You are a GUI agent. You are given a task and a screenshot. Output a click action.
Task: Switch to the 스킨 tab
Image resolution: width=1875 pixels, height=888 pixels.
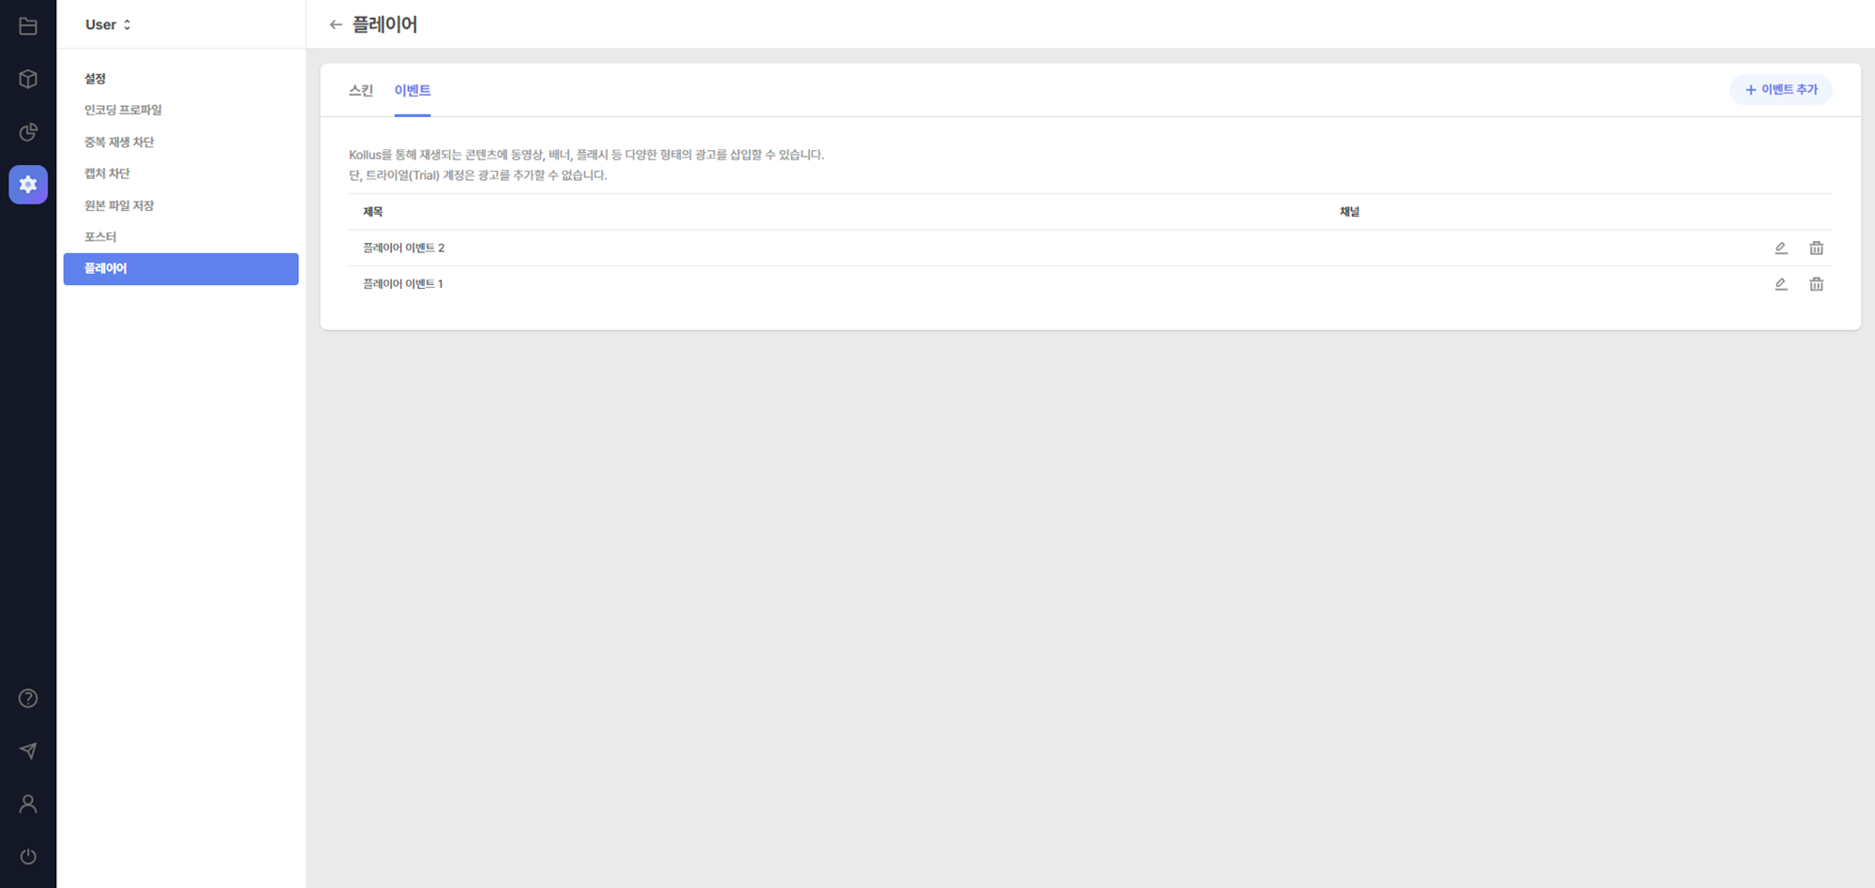coord(361,90)
